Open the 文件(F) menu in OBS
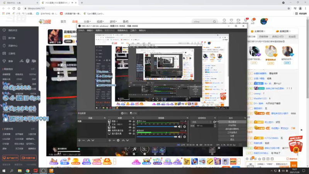This screenshot has width=309, height=174. [81, 31]
